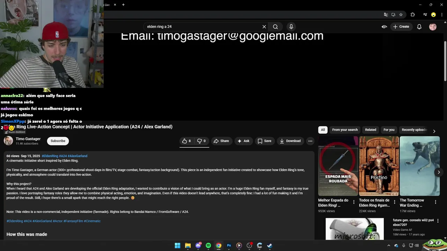
Task: Open The Tomorrow War Ending short
Action: 419,166
